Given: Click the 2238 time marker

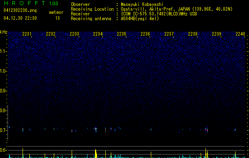Looking at the screenshot, I should click(x=193, y=34).
